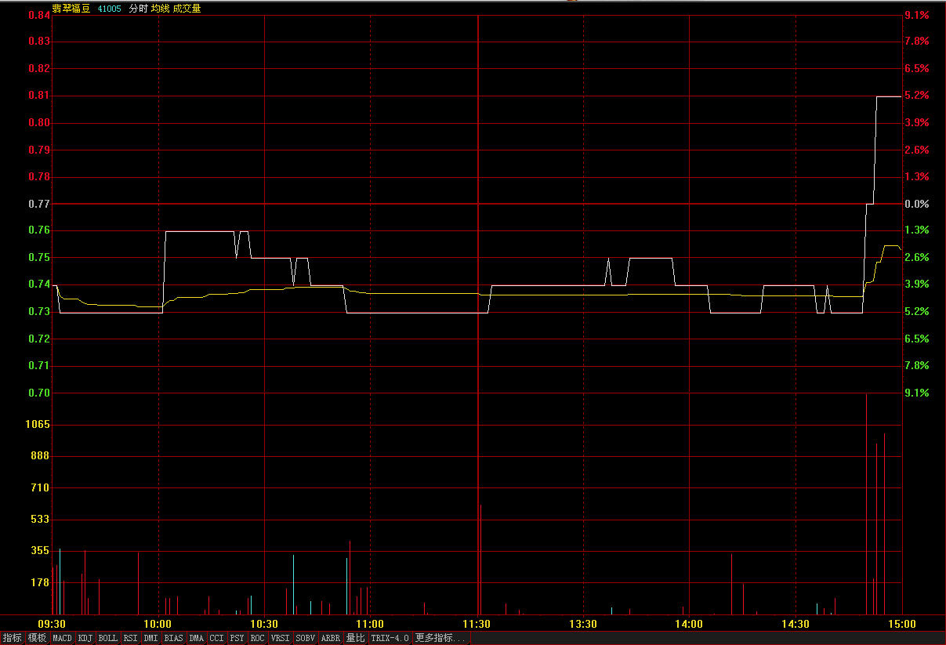
Task: Click the 11:30 time axis marker
Action: (477, 624)
